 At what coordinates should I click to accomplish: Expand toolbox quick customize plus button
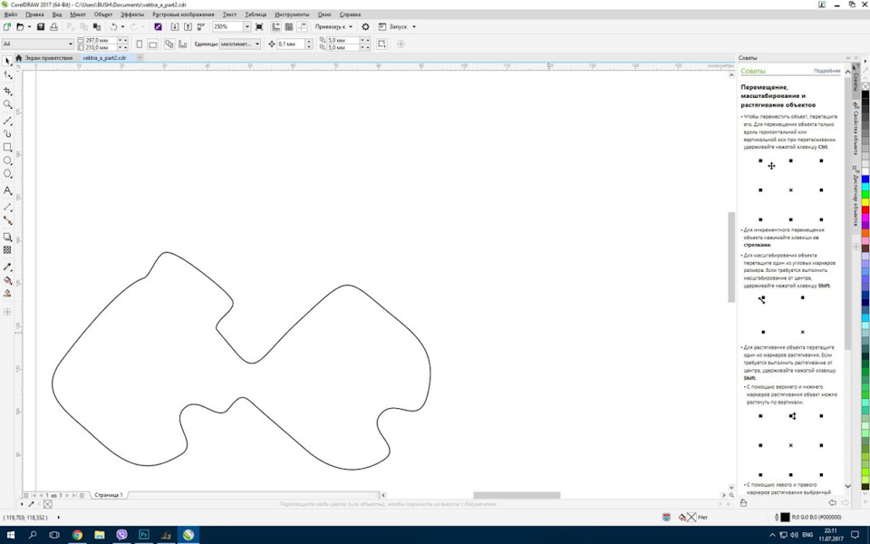[x=7, y=312]
